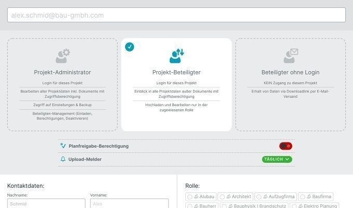Click the email address input field

[177, 15]
